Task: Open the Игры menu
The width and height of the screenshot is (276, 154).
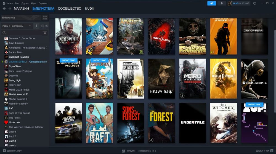Action: (x=34, y=3)
